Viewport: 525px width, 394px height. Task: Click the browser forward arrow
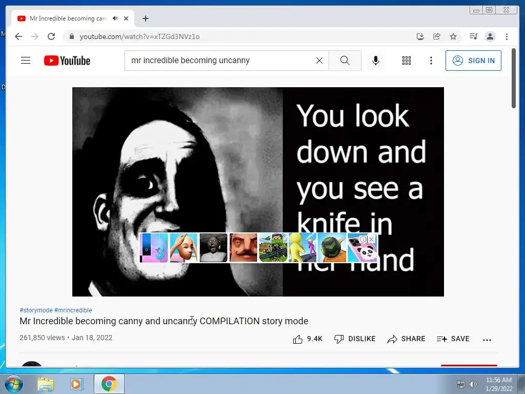point(35,36)
